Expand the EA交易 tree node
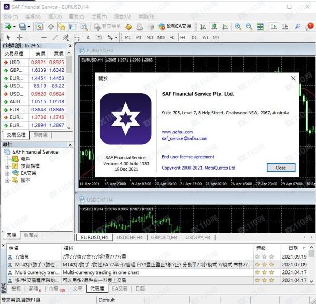Viewport: 316px width, 304px height. 7,174
